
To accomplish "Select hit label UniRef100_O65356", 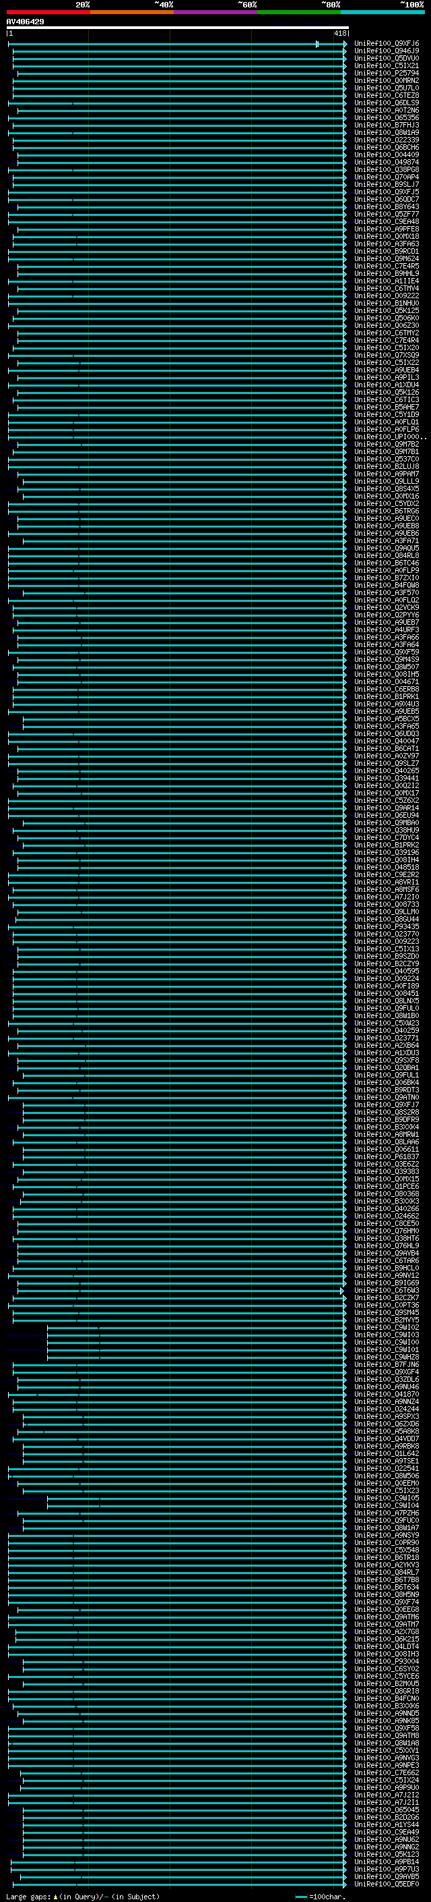I will pos(387,118).
